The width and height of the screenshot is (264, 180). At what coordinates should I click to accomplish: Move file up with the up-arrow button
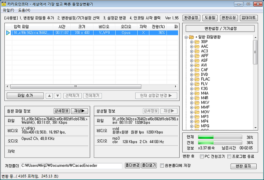pos(49,96)
